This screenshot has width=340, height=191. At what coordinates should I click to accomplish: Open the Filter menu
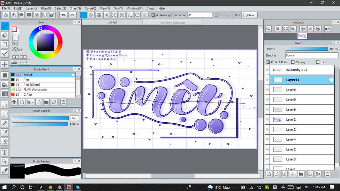point(46,8)
